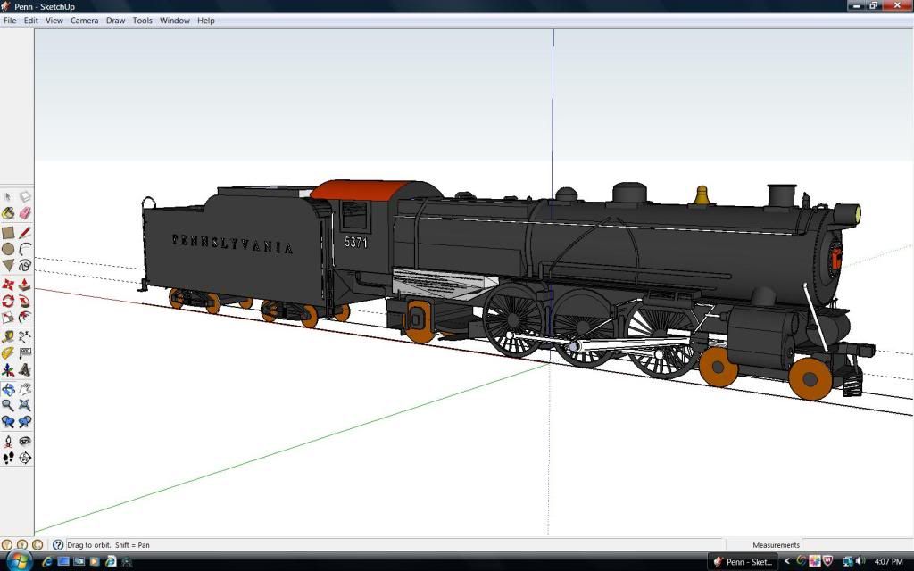Screen dimensions: 914x571
Task: Click the 4:07 PM system clock
Action: coord(889,562)
